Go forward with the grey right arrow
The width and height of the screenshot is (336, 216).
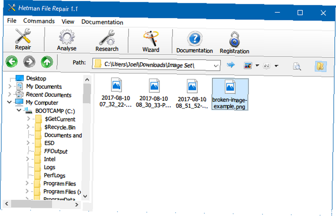tap(29, 62)
